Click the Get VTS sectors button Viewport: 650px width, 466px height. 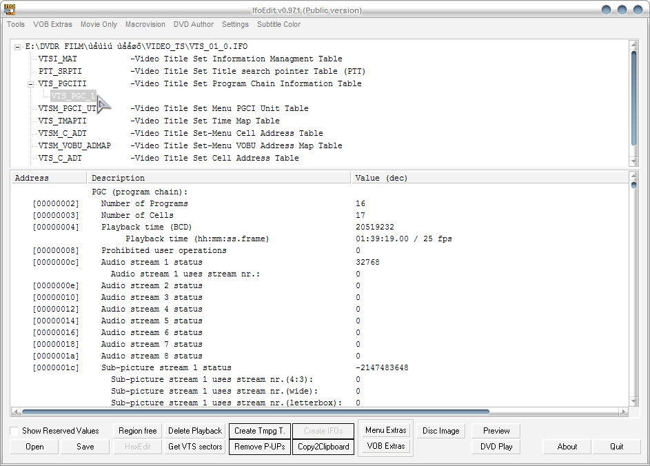[x=195, y=447]
